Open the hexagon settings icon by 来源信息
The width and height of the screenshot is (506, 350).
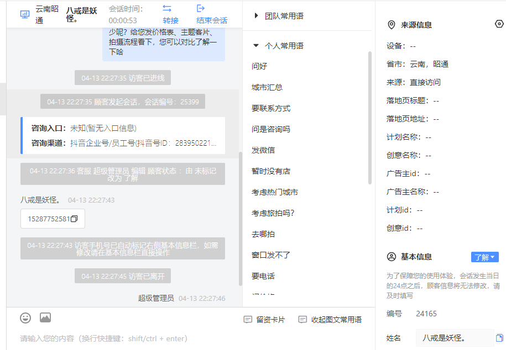click(x=499, y=24)
